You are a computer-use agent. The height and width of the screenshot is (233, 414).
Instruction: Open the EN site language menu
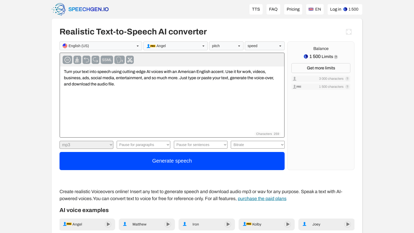coord(315,9)
